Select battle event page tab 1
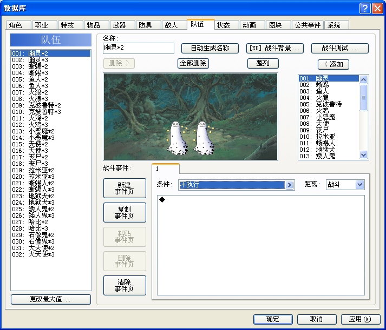This screenshot has height=330, width=386. pos(166,169)
